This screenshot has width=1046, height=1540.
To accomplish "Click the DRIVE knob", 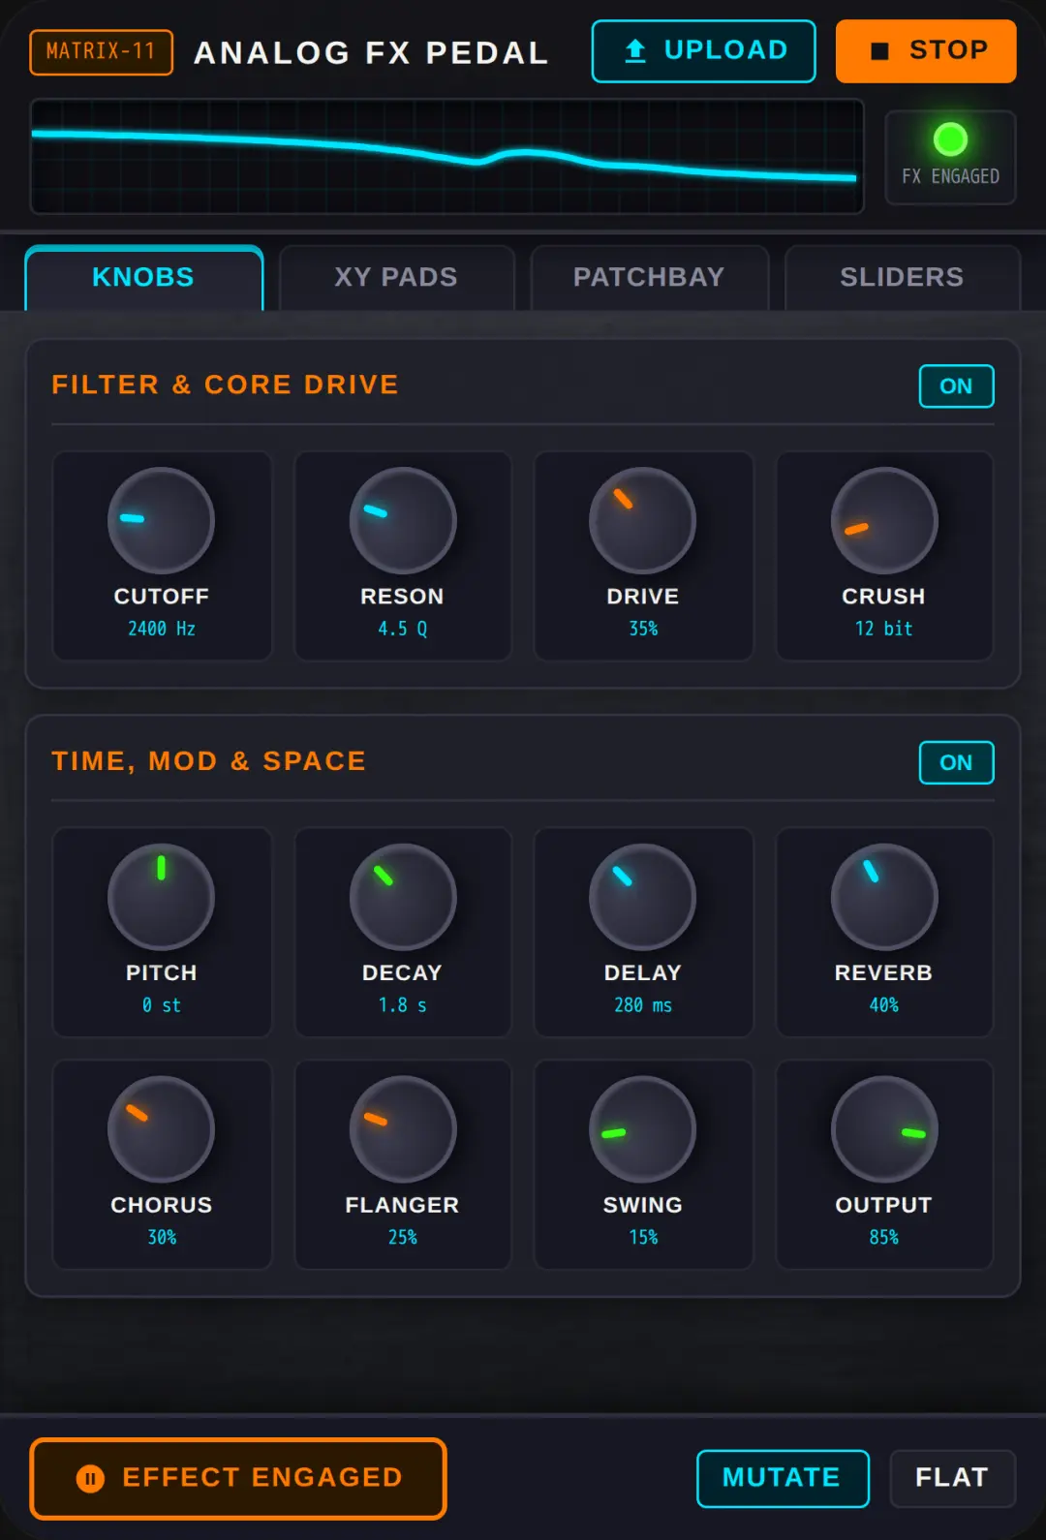I will (643, 521).
